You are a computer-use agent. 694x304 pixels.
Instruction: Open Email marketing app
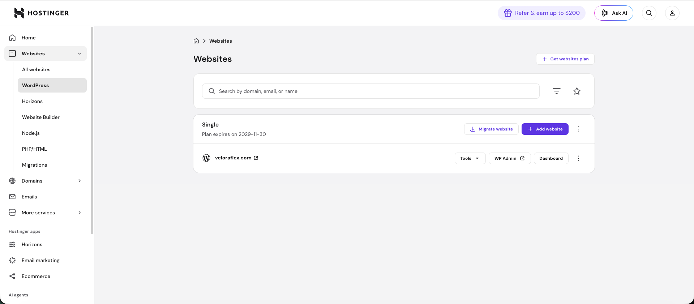point(46,260)
